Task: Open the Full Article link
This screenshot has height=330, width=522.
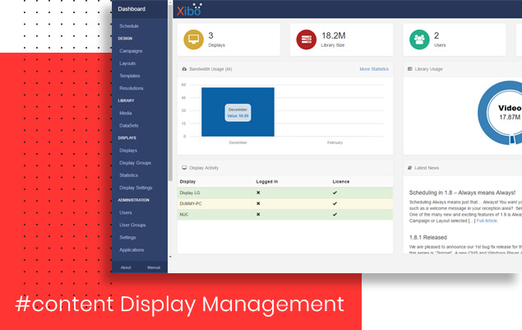Action: tap(487, 221)
